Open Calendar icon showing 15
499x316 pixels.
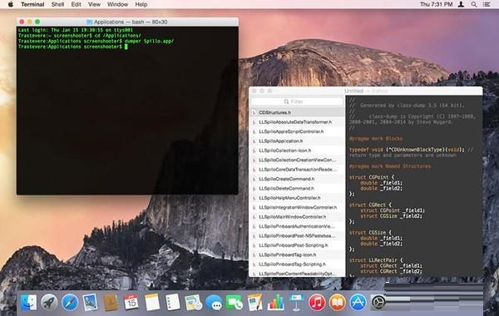(131, 302)
